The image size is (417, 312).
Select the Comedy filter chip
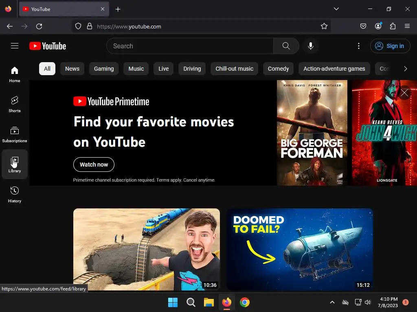tap(278, 69)
